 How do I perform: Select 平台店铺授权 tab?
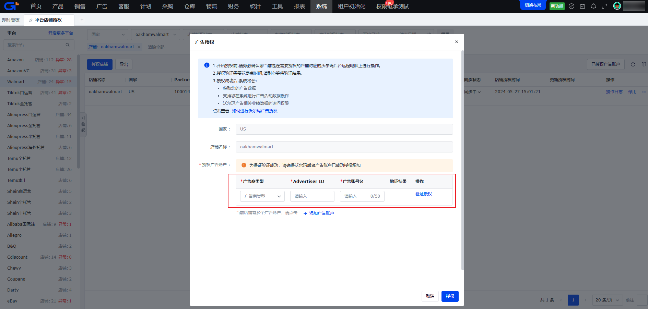coord(49,20)
